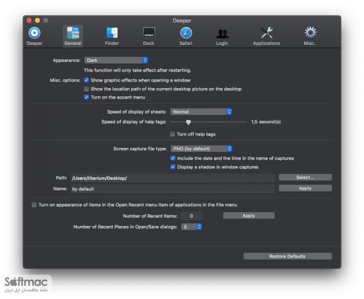Click the restart notice text under Appearance

pyautogui.click(x=137, y=70)
